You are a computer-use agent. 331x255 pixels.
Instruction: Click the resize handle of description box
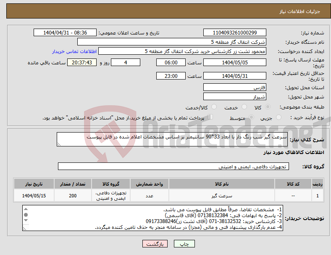pos(59,144)
